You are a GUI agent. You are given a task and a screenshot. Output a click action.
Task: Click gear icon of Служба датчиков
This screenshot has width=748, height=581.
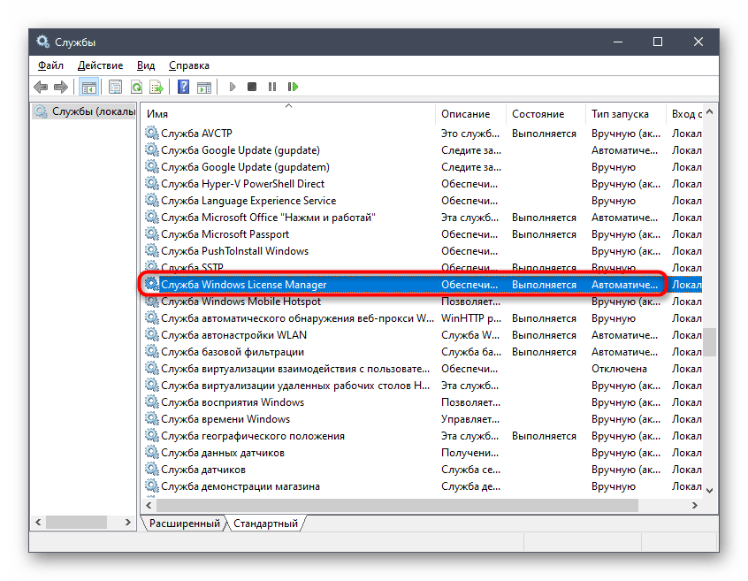click(x=152, y=469)
